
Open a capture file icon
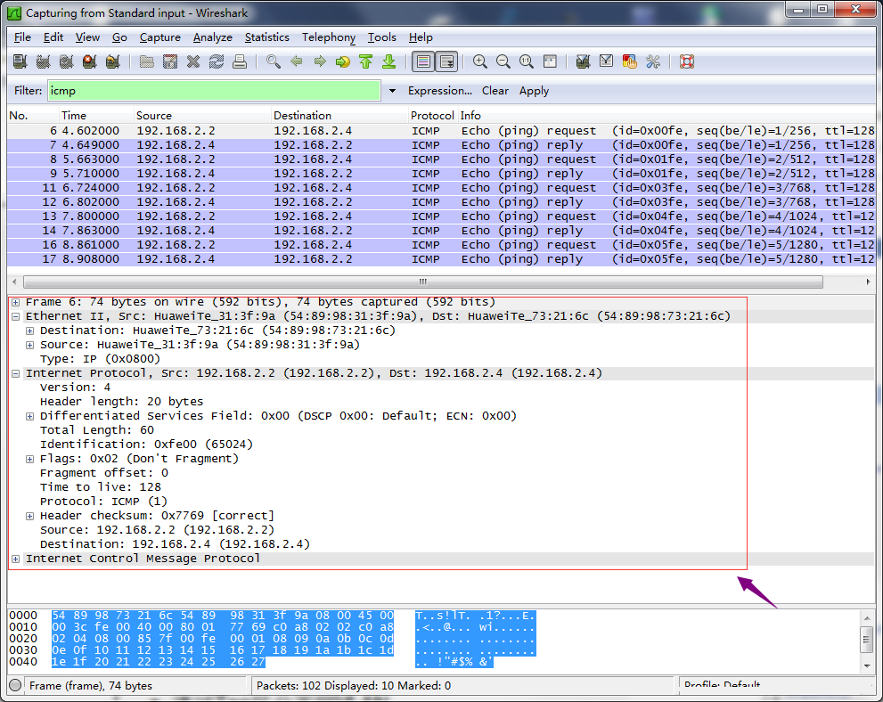[x=147, y=61]
